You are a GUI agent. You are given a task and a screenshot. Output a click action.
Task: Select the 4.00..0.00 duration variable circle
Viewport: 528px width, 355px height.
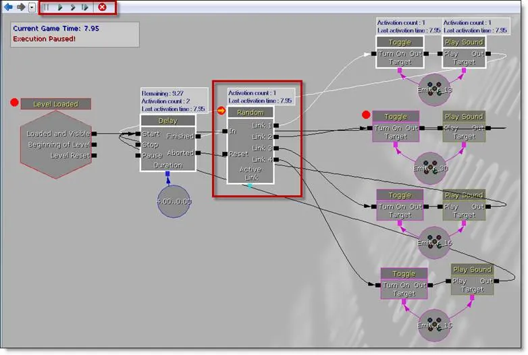tap(174, 201)
